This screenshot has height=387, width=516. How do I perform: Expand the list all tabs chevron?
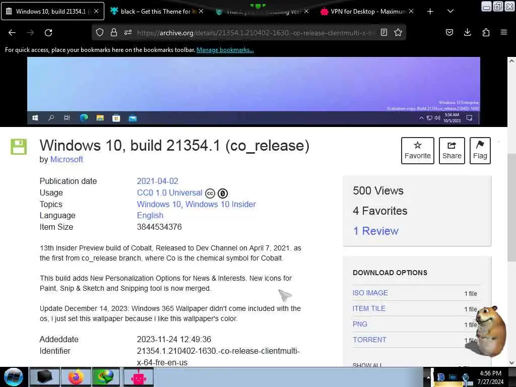point(450,11)
